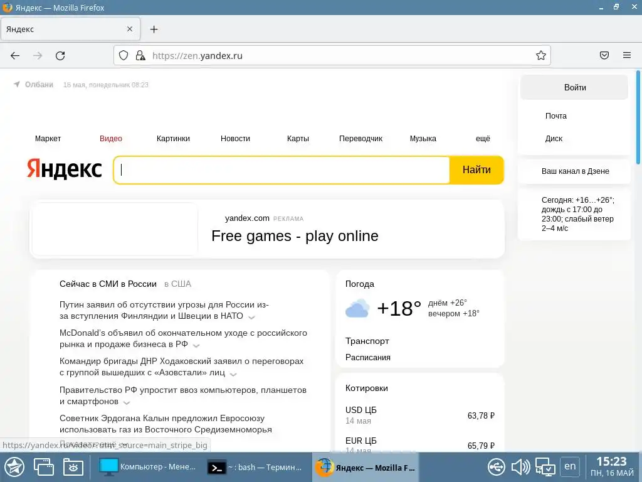Open the file manager taskbar icon
642x482 pixels.
pos(73,467)
